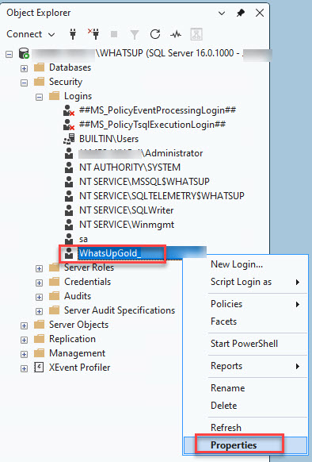Click the Security folder icon
The image size is (312, 462).
[x=39, y=82]
